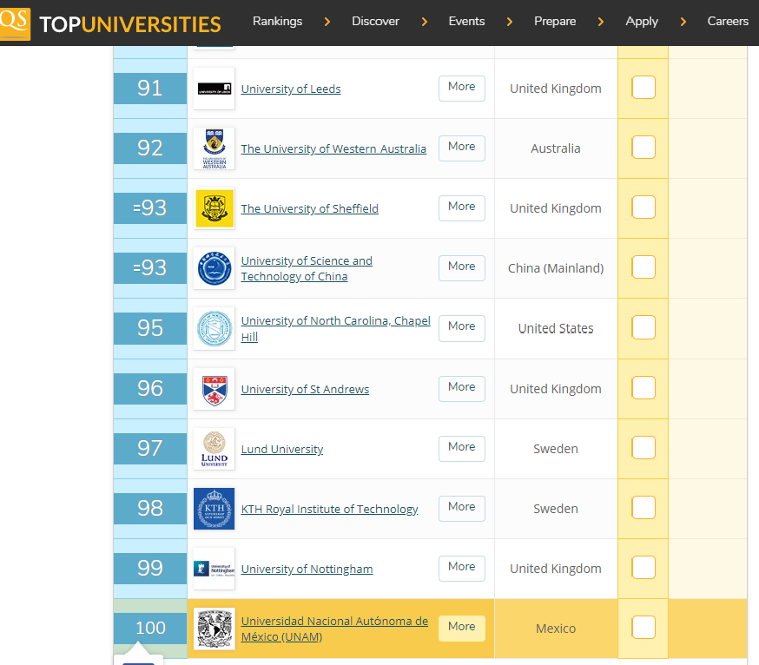Click the China (Mainland) location cell
The height and width of the screenshot is (665, 759).
coord(556,268)
